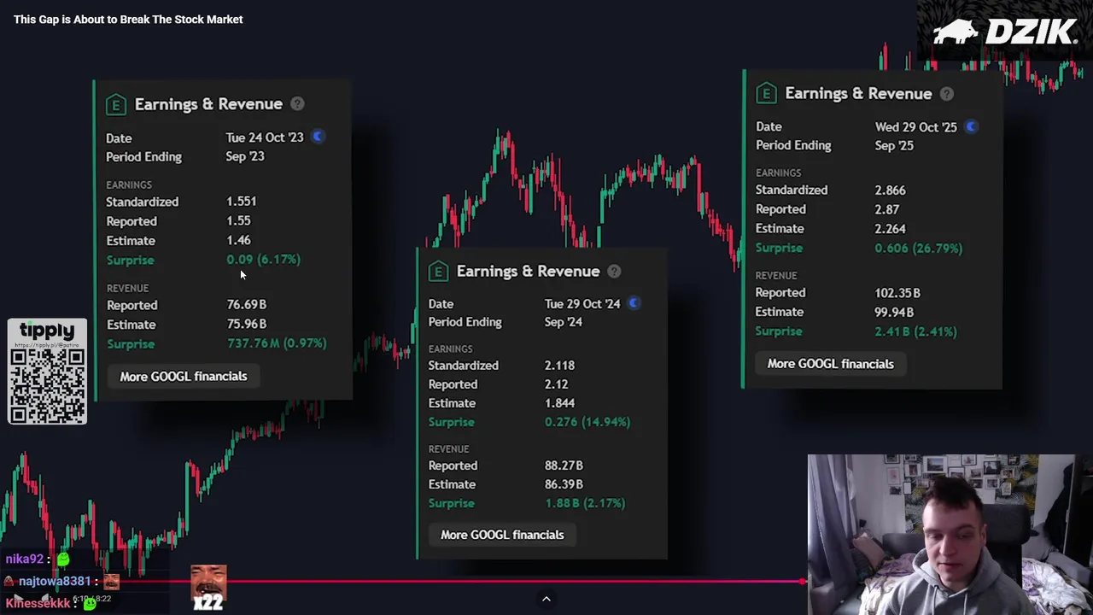Click the standardized earnings '2.118' value
Image resolution: width=1093 pixels, height=615 pixels.
point(559,366)
